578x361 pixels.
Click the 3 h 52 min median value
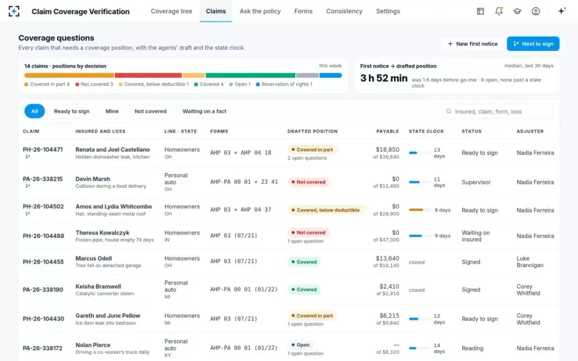point(384,78)
